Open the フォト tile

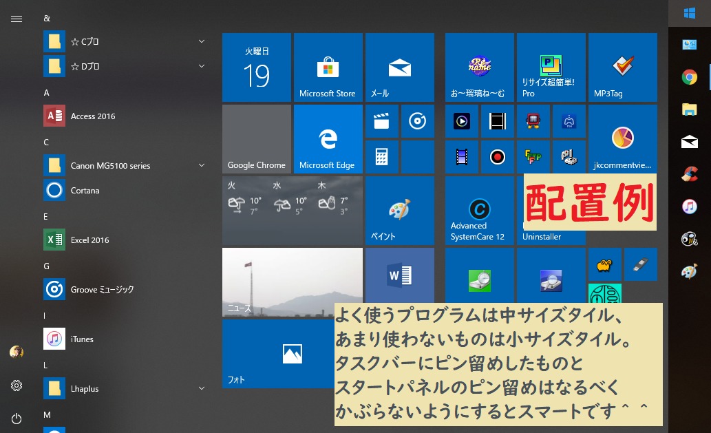click(x=278, y=354)
